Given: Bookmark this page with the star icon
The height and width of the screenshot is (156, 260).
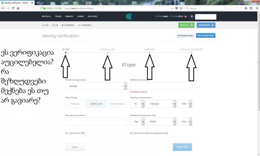Looking at the screenshot, I should 181,8.
